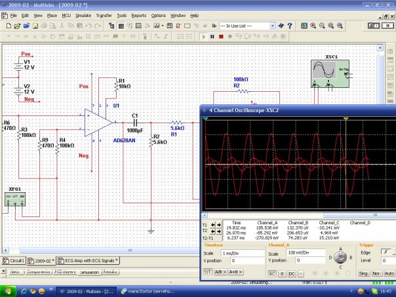The height and width of the screenshot is (297, 396).
Task: Click the Zoom In magnifier icon
Action: (x=313, y=26)
